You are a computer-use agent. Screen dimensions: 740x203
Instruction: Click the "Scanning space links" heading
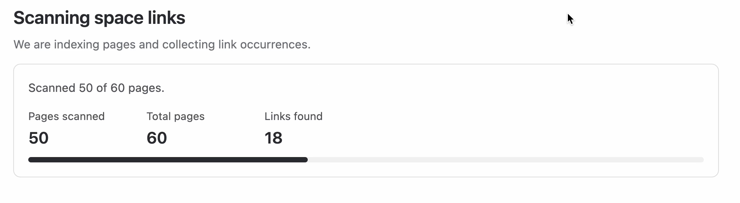click(99, 18)
